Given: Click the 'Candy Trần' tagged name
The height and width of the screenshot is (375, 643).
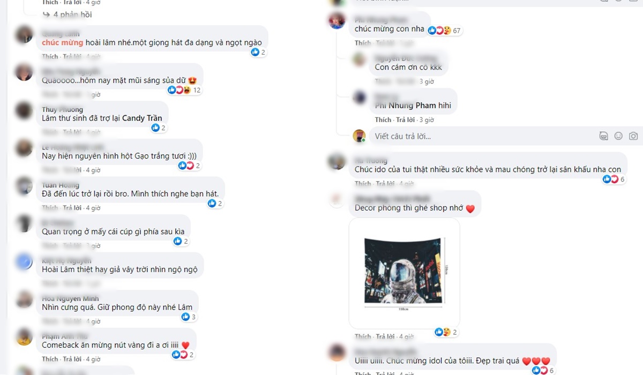Looking at the screenshot, I should 142,118.
